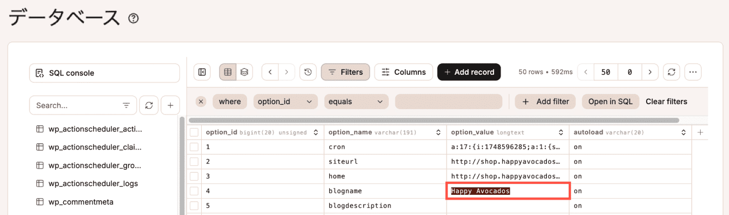Sort by the autoload column
The width and height of the screenshot is (729, 215).
pyautogui.click(x=684, y=133)
